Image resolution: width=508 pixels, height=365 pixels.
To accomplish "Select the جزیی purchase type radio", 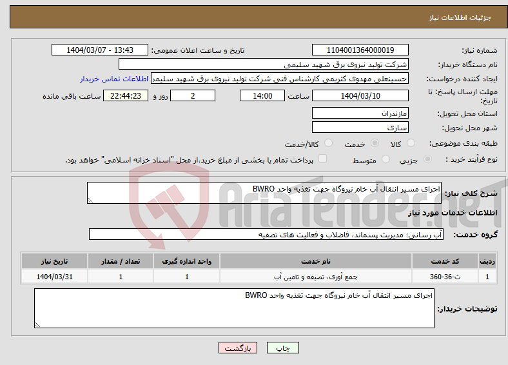I will click(427, 159).
